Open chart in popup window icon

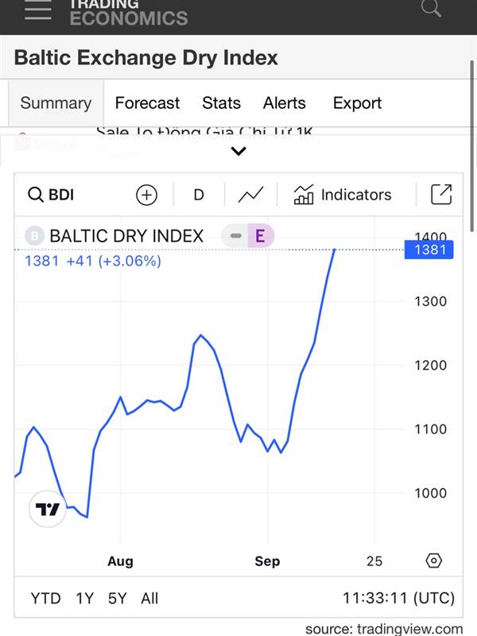click(441, 194)
